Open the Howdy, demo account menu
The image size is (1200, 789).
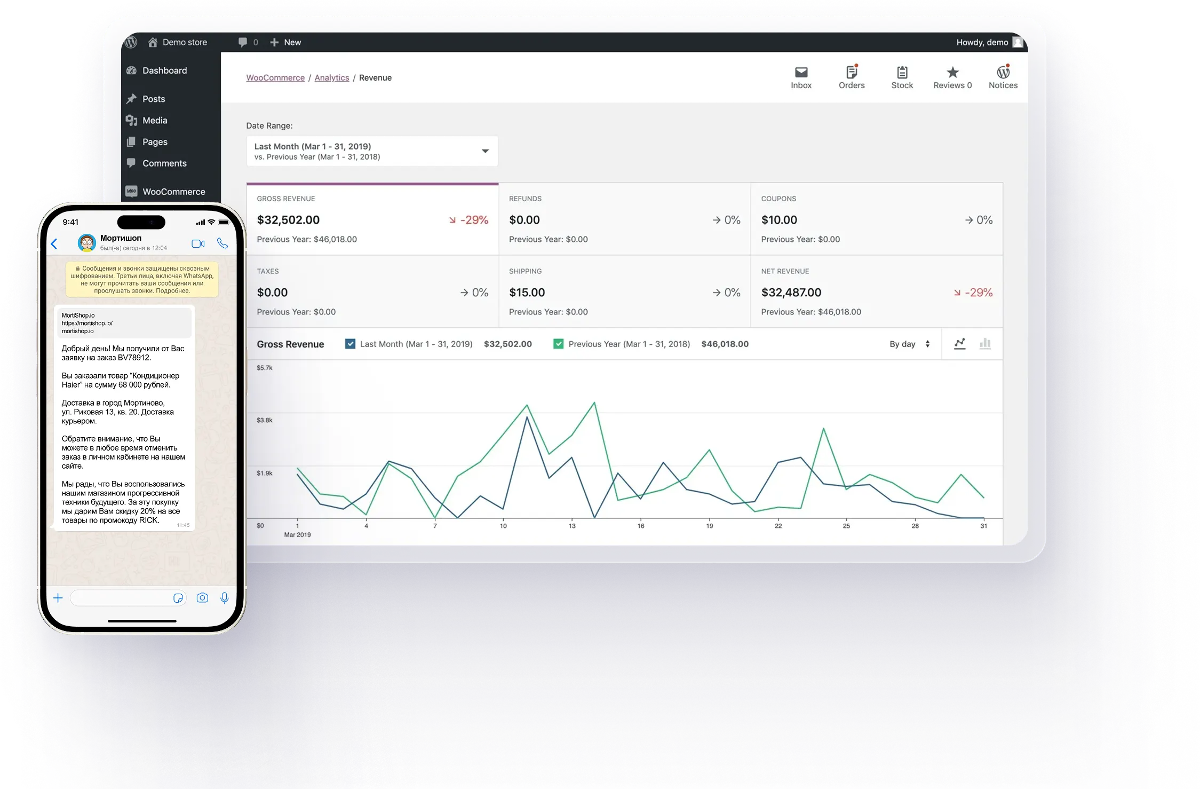pos(989,42)
